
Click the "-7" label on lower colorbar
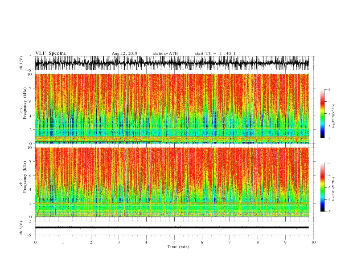tap(329, 212)
